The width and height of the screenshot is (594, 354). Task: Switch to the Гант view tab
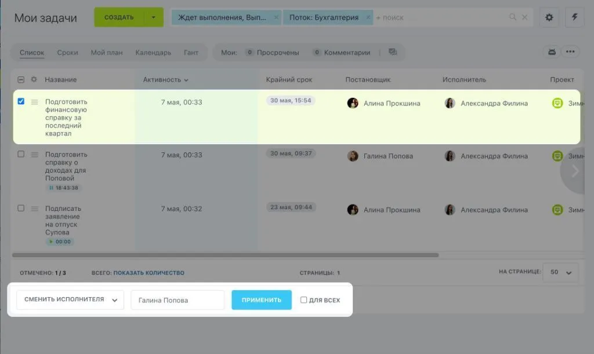click(191, 53)
